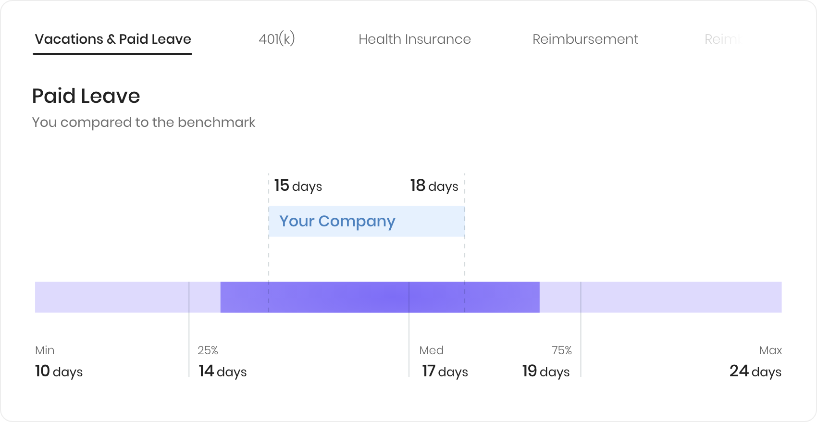Click the median marker line on the bar
The image size is (817, 422).
coord(409,297)
